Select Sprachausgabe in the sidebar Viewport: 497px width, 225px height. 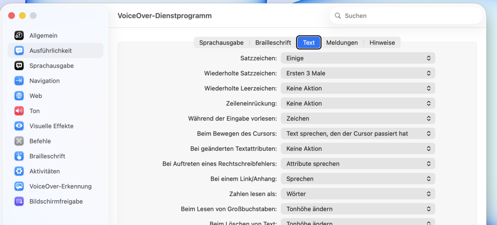55,65
